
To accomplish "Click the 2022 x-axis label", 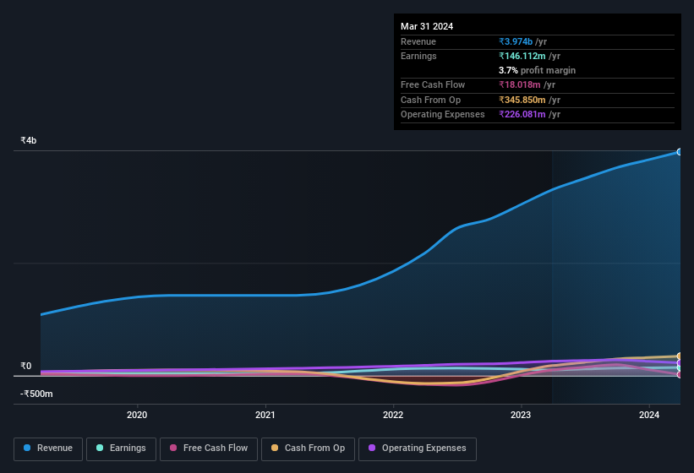I will pos(393,415).
